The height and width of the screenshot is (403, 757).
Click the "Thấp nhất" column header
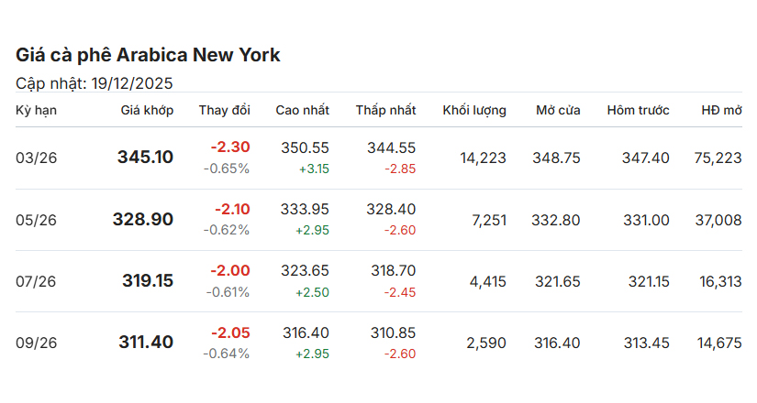pos(385,111)
